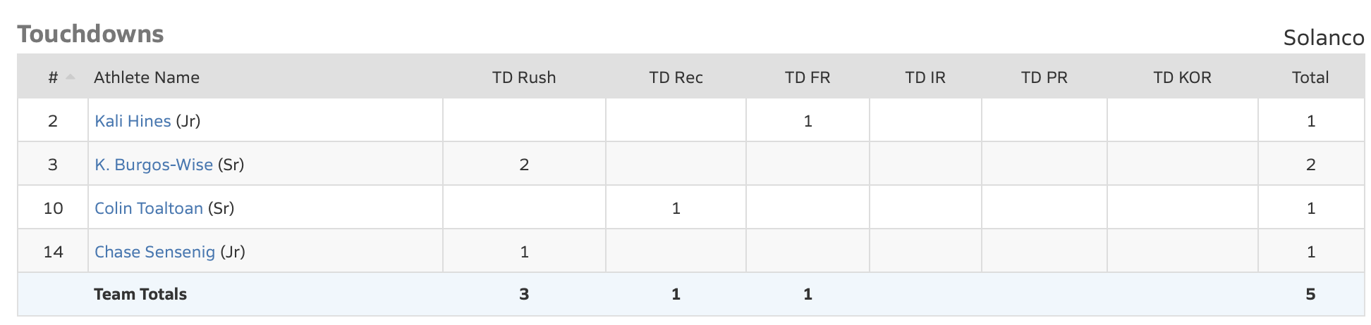Open Colin Toaltoan athlete profile
1371x325 pixels.
coord(149,208)
